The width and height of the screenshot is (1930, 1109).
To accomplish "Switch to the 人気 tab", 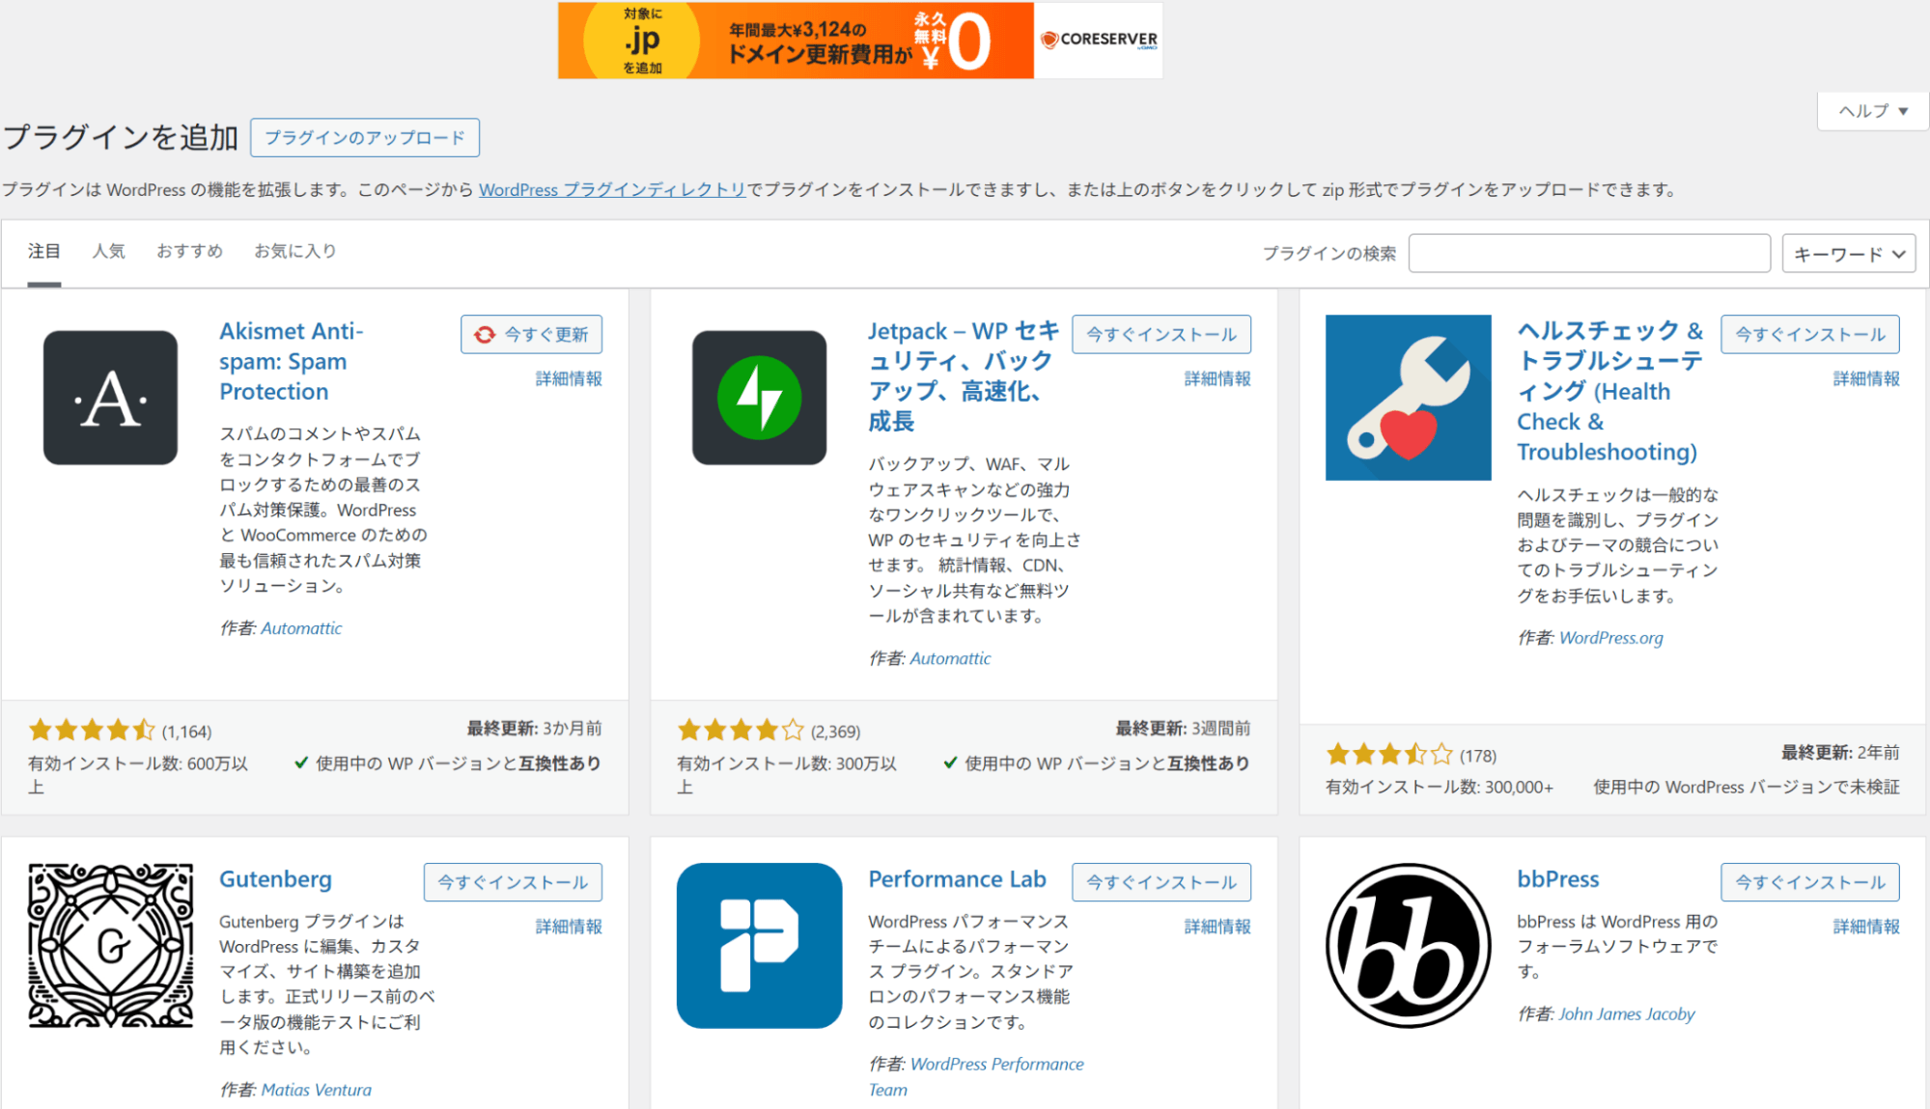I will (x=109, y=251).
